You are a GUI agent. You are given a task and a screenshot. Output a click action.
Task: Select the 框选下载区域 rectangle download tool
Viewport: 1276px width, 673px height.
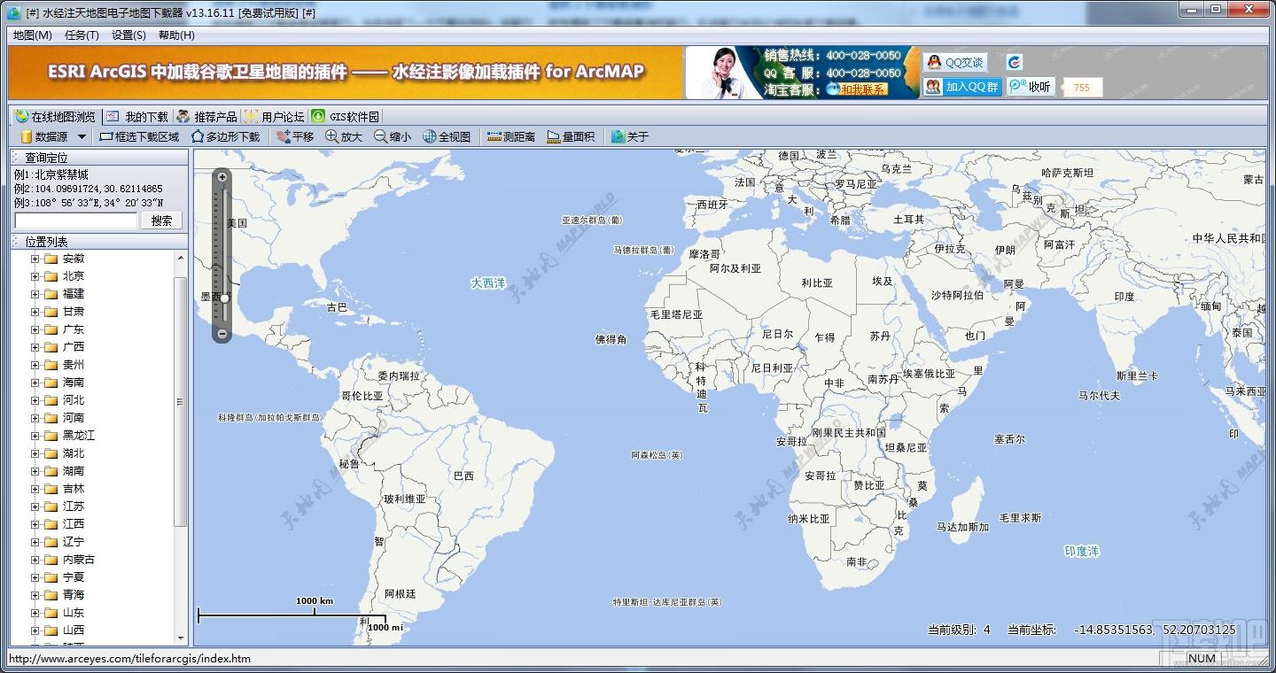coord(139,136)
